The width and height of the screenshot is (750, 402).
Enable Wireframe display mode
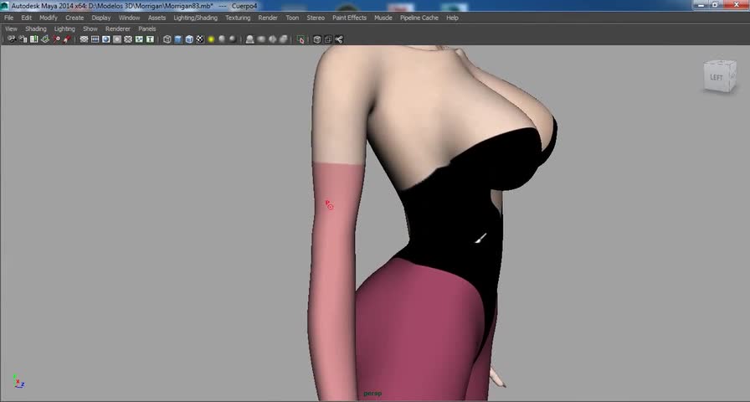coord(167,39)
